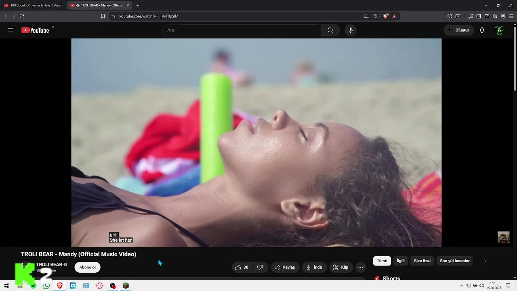This screenshot has width=517, height=291.
Task: Open Brave Wallet icon
Action: 487,16
